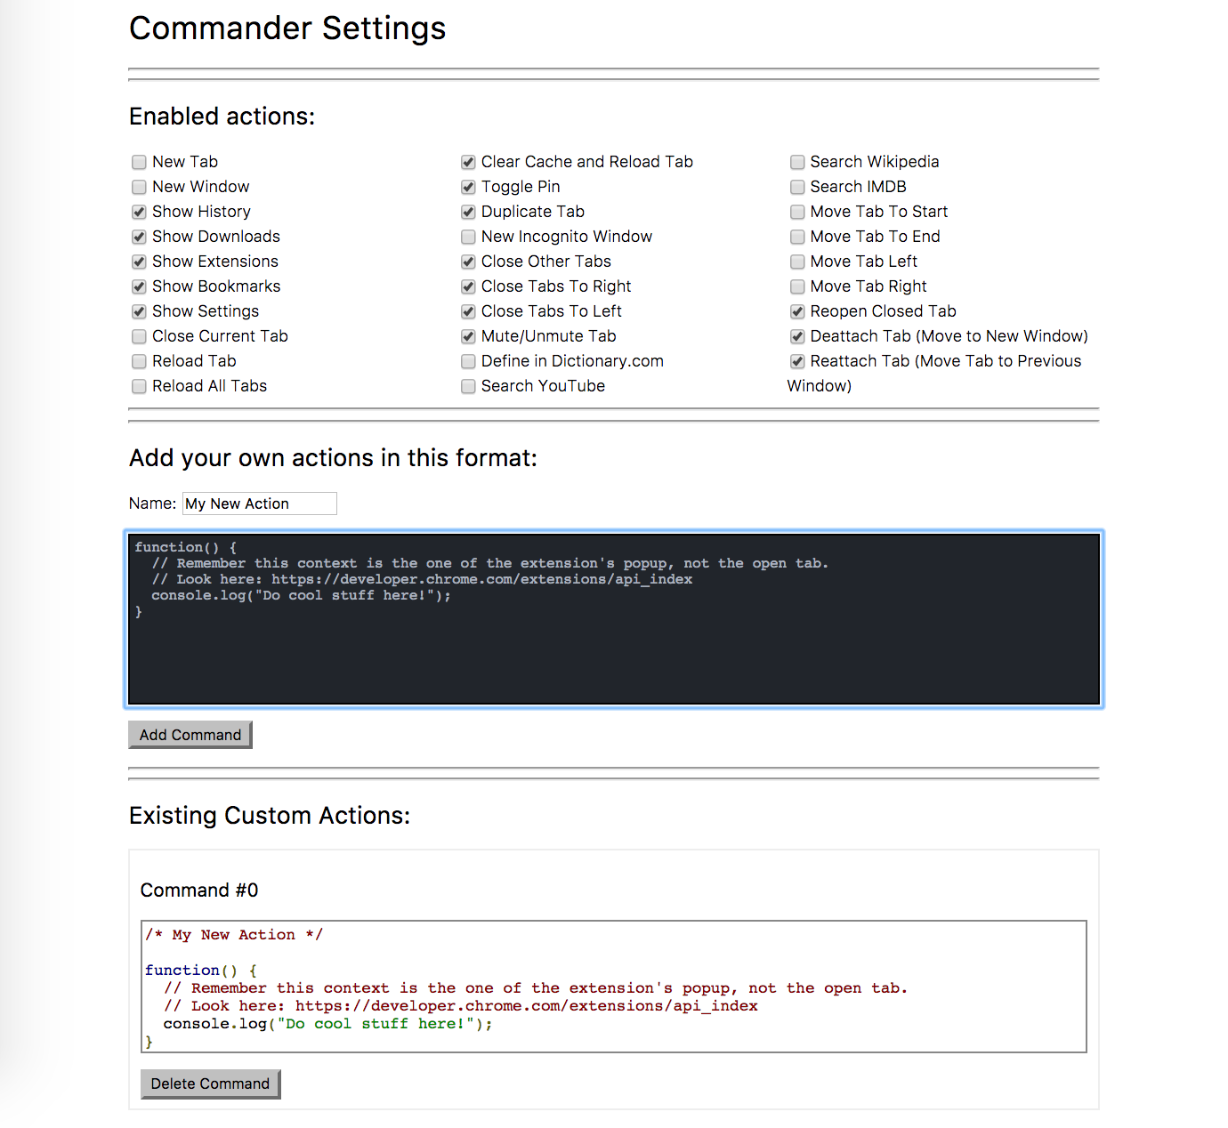Disable the Show Extensions checkbox
Screen dimensions: 1228x1128
[139, 262]
